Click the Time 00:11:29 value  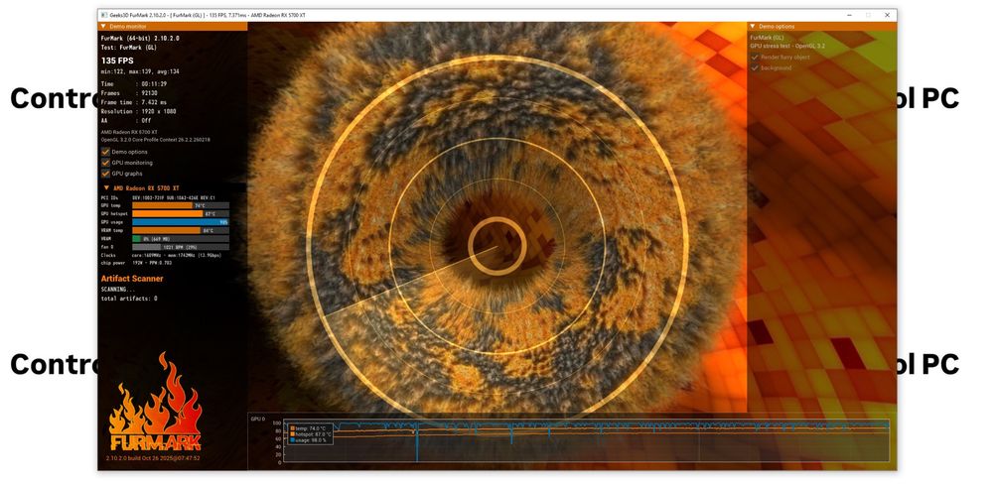[x=155, y=83]
